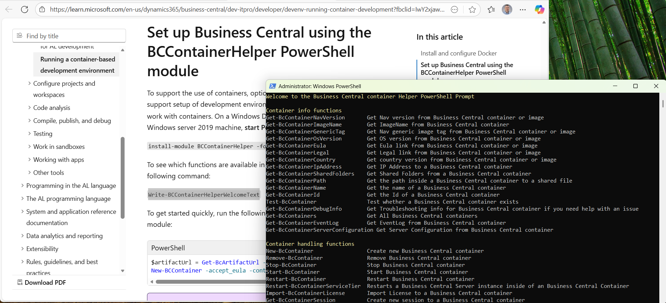Image resolution: width=666 pixels, height=303 pixels.
Task: Click Get-BcContainerEula line in PowerShell
Action: pyautogui.click(x=296, y=146)
